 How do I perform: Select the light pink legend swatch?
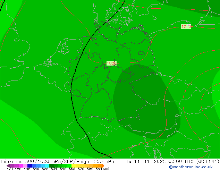(x=25, y=165)
